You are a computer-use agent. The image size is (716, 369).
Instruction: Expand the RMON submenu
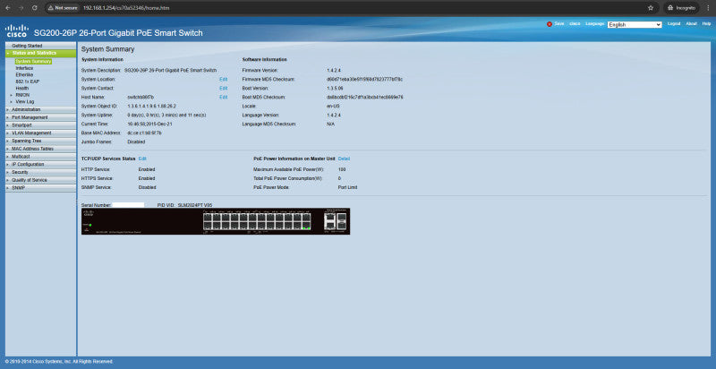[x=11, y=95]
